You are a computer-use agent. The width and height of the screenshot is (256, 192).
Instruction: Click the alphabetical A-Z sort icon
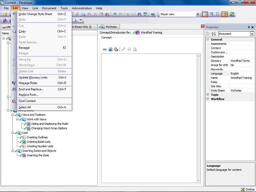point(214,34)
